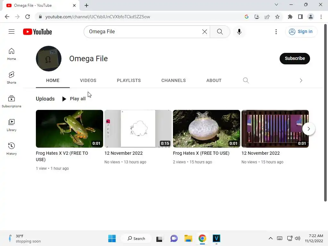This screenshot has width=328, height=246.
Task: Click the striped colorful video thumbnail
Action: coord(275,129)
